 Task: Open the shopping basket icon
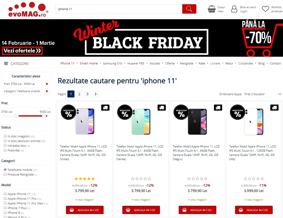pos(212,9)
